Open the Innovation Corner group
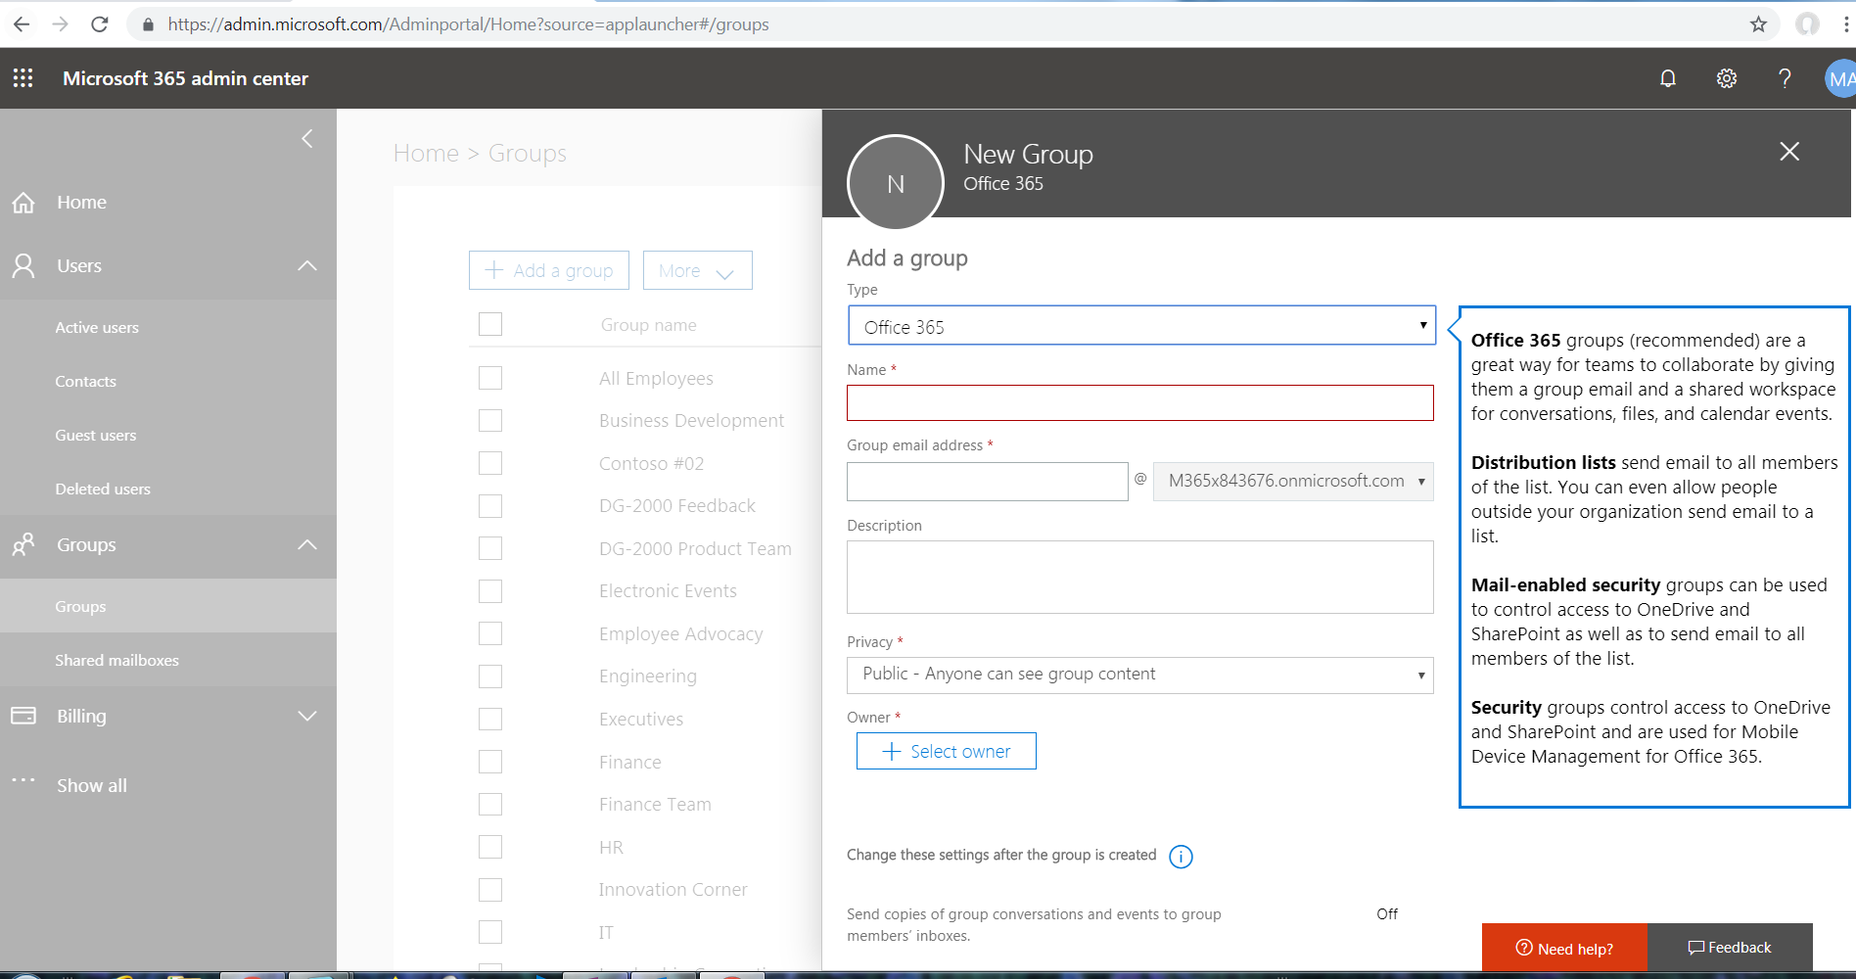Screen dimensions: 1856x979 click(673, 890)
